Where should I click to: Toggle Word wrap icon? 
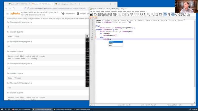tap(165, 14)
